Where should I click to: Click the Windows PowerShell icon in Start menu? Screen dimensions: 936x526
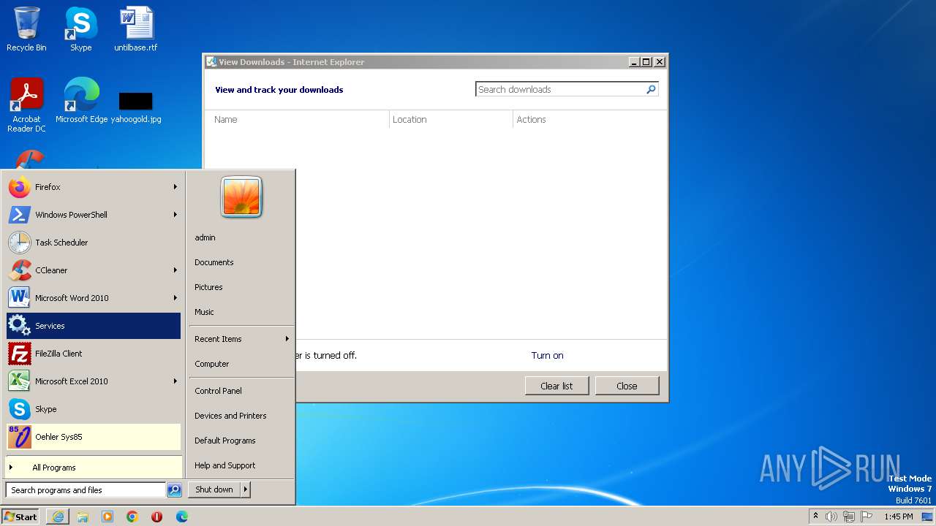20,215
